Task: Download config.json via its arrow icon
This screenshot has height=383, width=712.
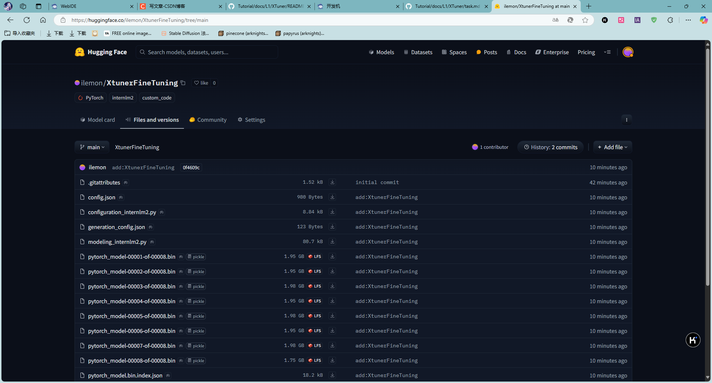Action: 332,197
